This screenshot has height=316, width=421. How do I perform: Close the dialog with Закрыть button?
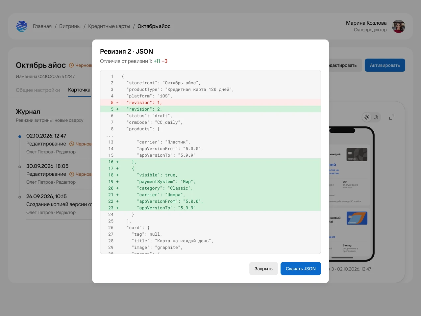[x=263, y=269]
